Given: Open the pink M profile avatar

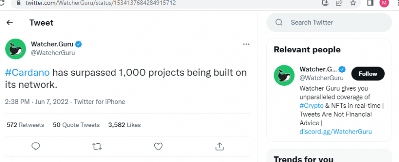Looking at the screenshot, I should pyautogui.click(x=384, y=3).
